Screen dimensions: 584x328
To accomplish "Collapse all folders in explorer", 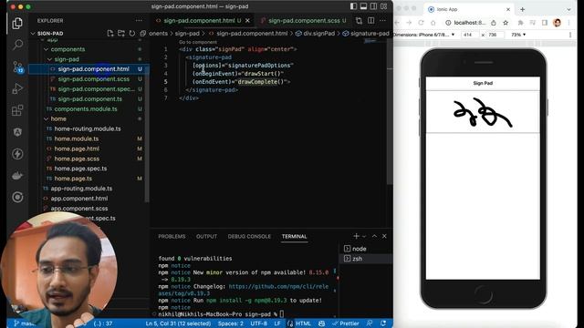I will point(142,34).
